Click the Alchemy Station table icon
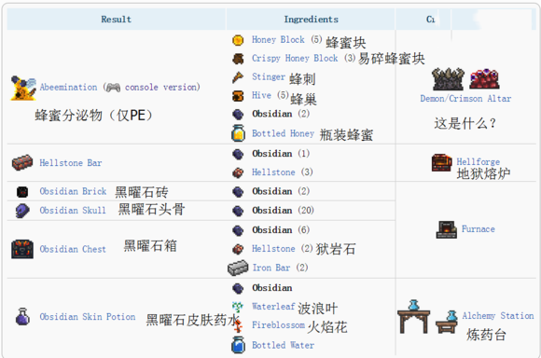Viewport: 541px width, 358px height. point(413,317)
